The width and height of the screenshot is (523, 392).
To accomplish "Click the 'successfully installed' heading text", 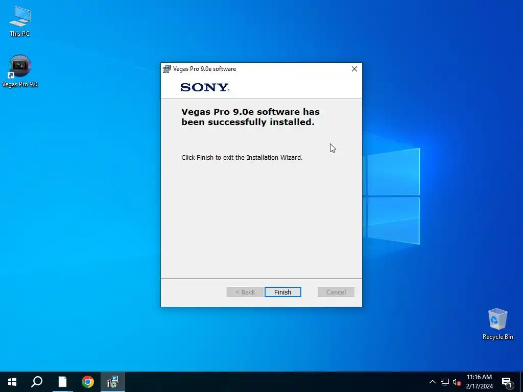I will click(250, 117).
